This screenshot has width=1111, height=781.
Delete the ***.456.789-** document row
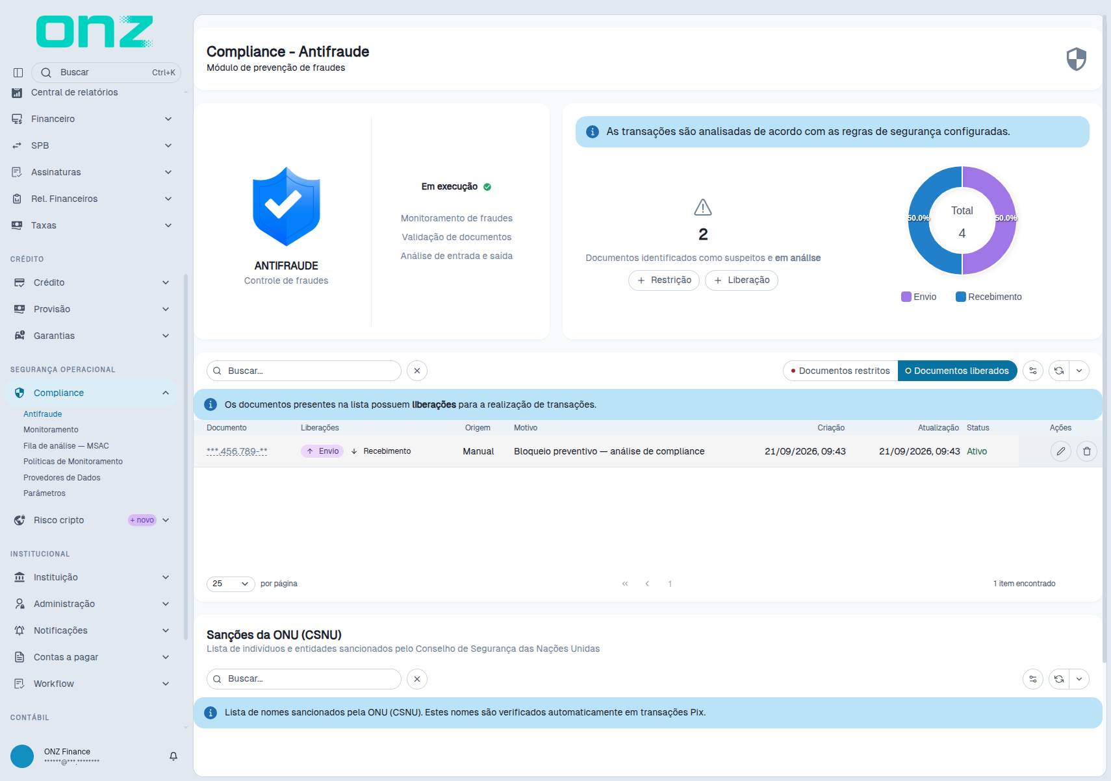coord(1087,451)
